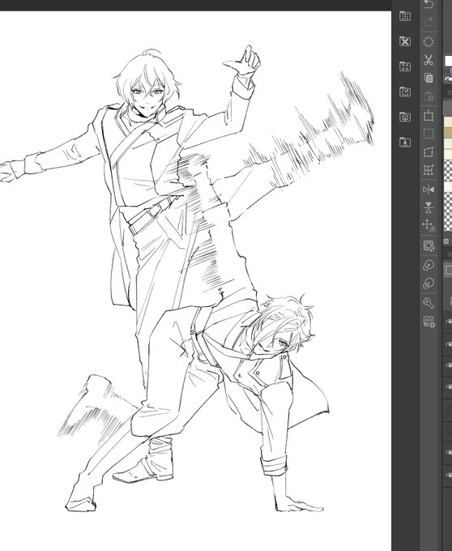Click the folder icon with pencil edit
The height and width of the screenshot is (551, 452).
pos(405,92)
